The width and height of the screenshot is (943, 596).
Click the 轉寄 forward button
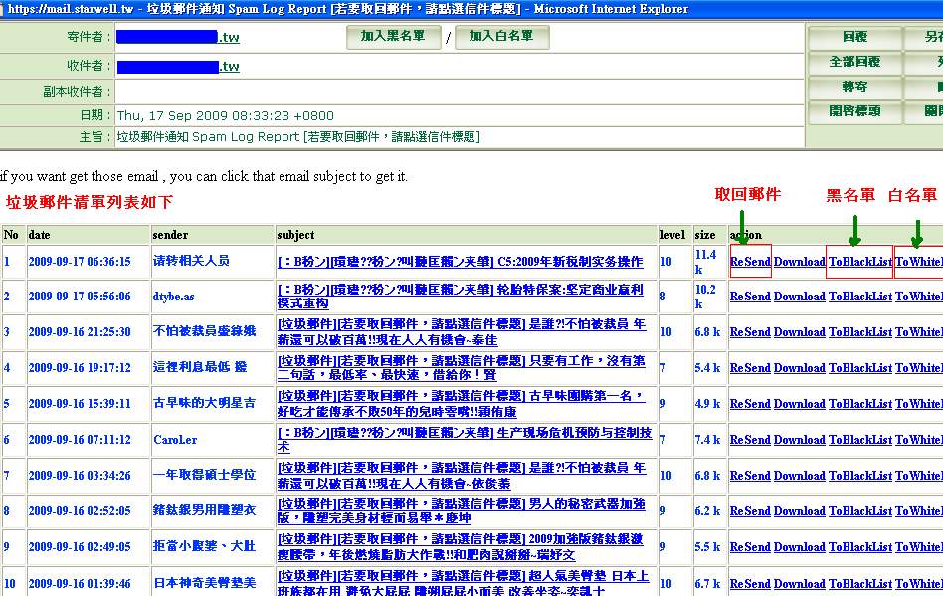coord(854,87)
